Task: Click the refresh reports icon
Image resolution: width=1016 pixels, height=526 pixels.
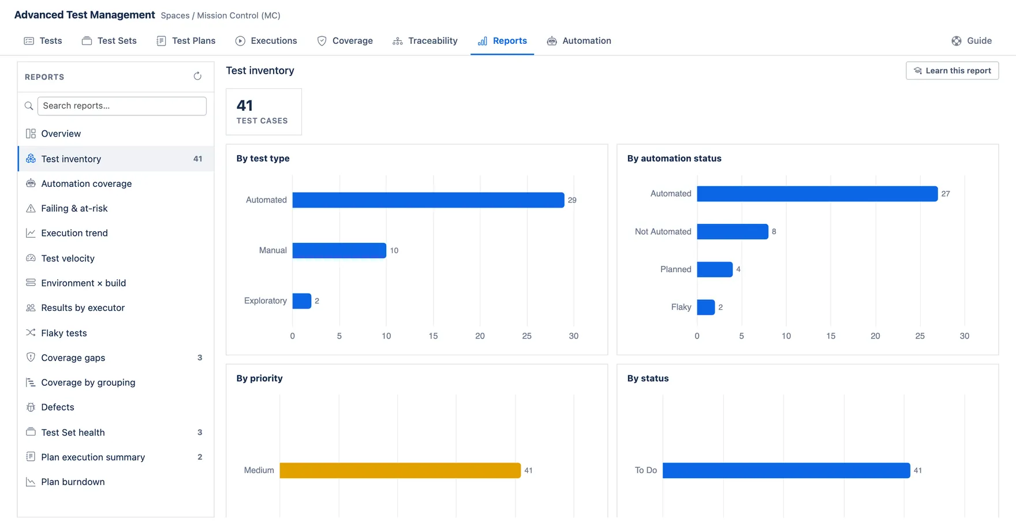Action: click(197, 76)
